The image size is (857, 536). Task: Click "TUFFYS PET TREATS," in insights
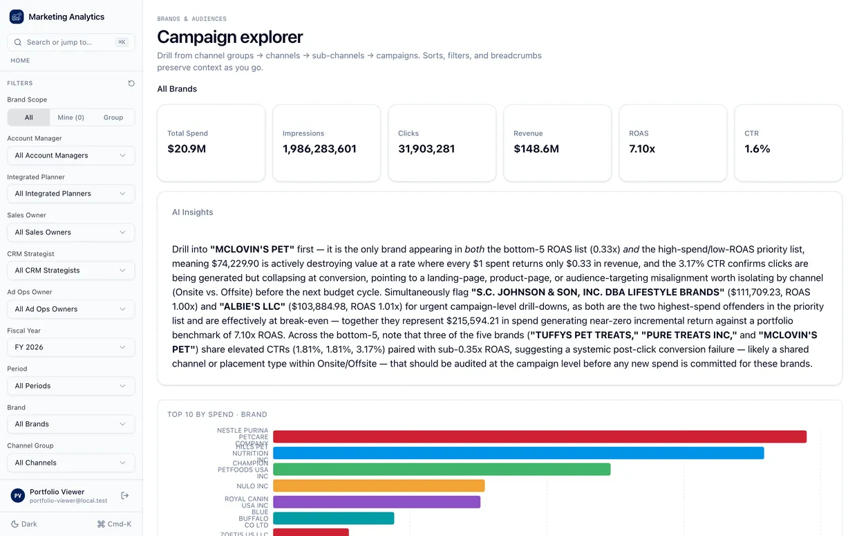pos(584,335)
